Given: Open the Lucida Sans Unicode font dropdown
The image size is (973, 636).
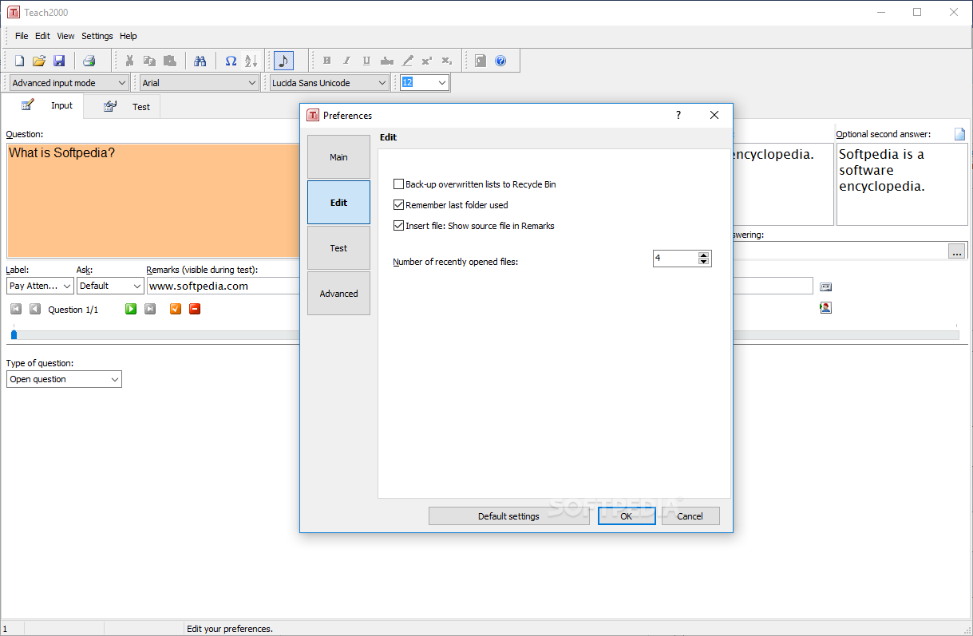Looking at the screenshot, I should (x=329, y=83).
